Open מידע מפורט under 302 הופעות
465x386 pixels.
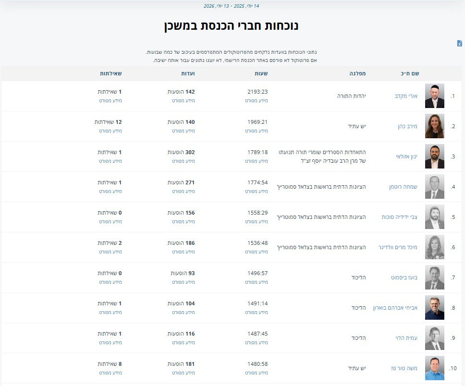coord(184,161)
